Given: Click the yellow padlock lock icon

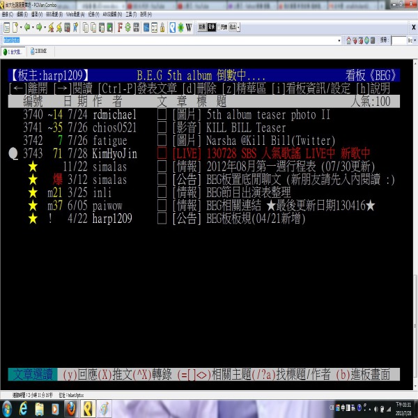Looking at the screenshot, I should (162, 27).
